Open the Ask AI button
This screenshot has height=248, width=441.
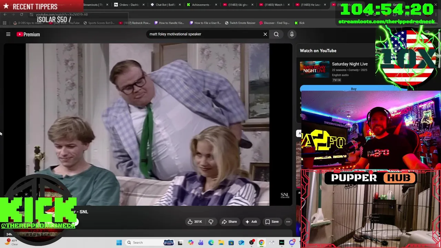pyautogui.click(x=251, y=222)
